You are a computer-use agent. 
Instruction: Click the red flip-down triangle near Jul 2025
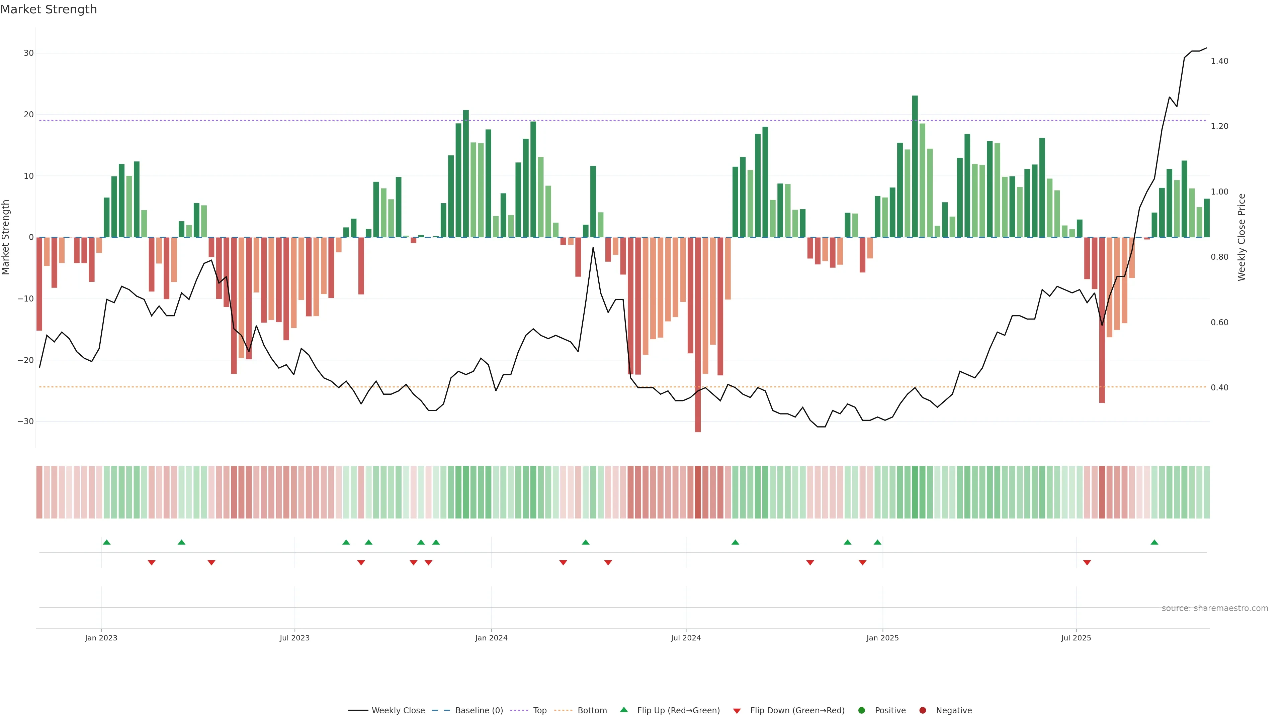coord(1087,563)
